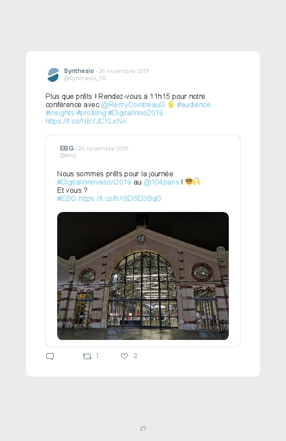Click the waving hand emoji
The image size is (286, 441).
(170, 104)
